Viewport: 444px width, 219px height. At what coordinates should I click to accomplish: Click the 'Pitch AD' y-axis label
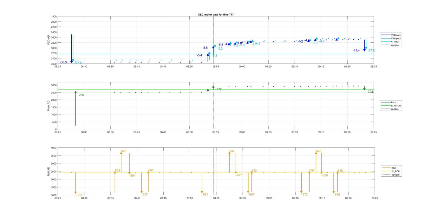(49, 106)
